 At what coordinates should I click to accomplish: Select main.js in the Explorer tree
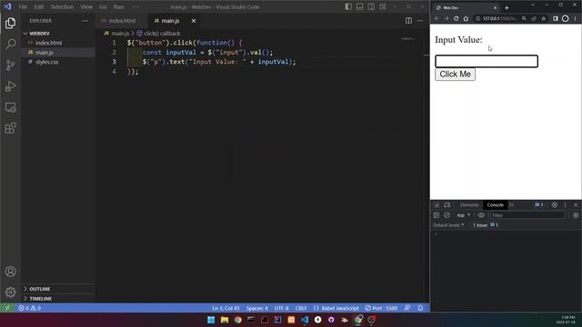tap(45, 53)
